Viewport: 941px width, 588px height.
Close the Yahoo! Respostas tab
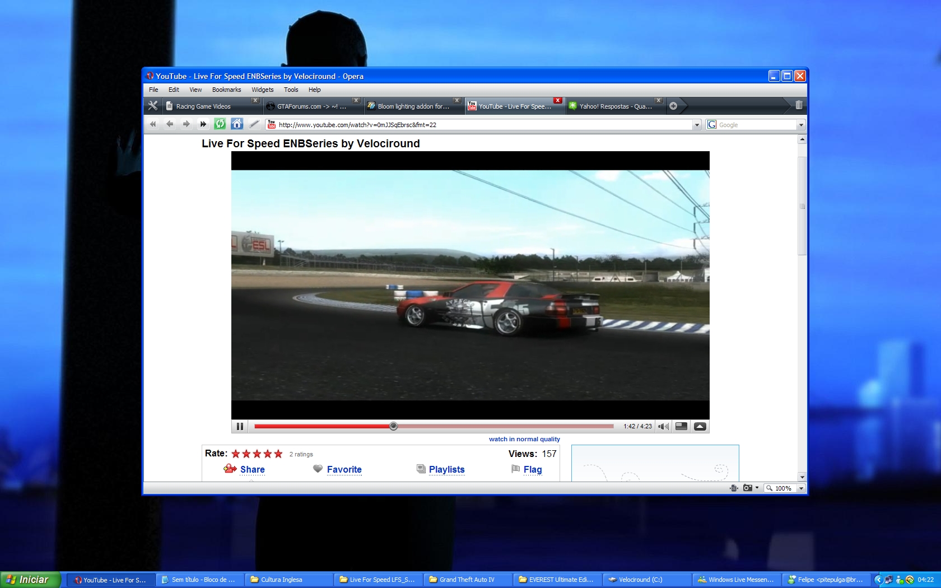pyautogui.click(x=658, y=101)
